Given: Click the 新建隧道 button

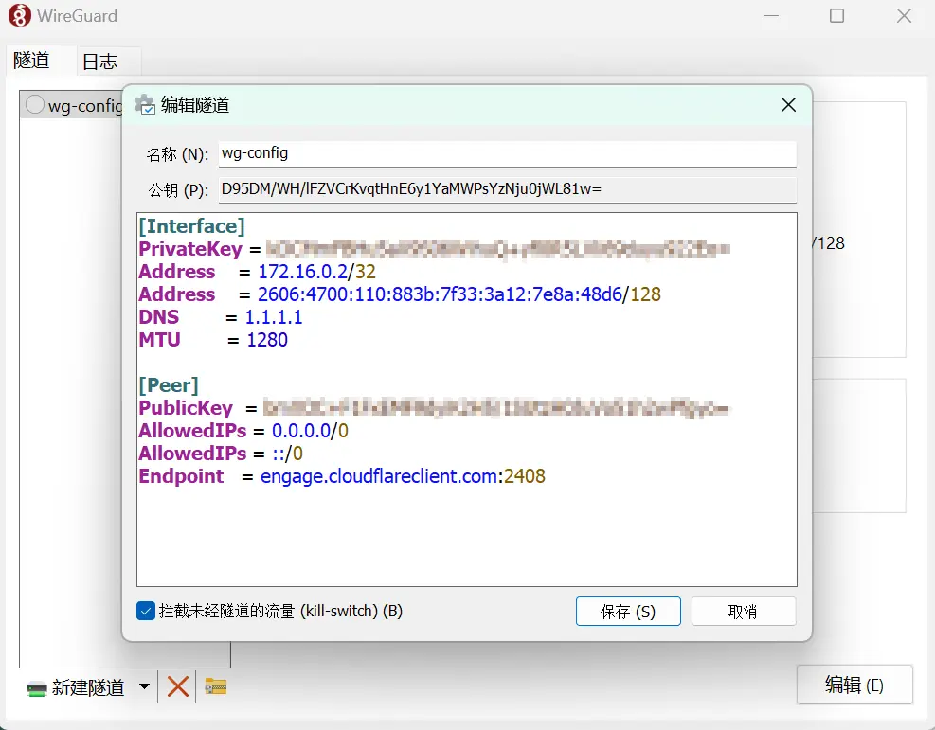Looking at the screenshot, I should click(76, 687).
